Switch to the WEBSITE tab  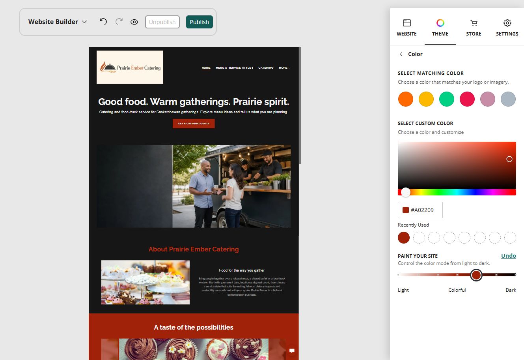pyautogui.click(x=407, y=28)
